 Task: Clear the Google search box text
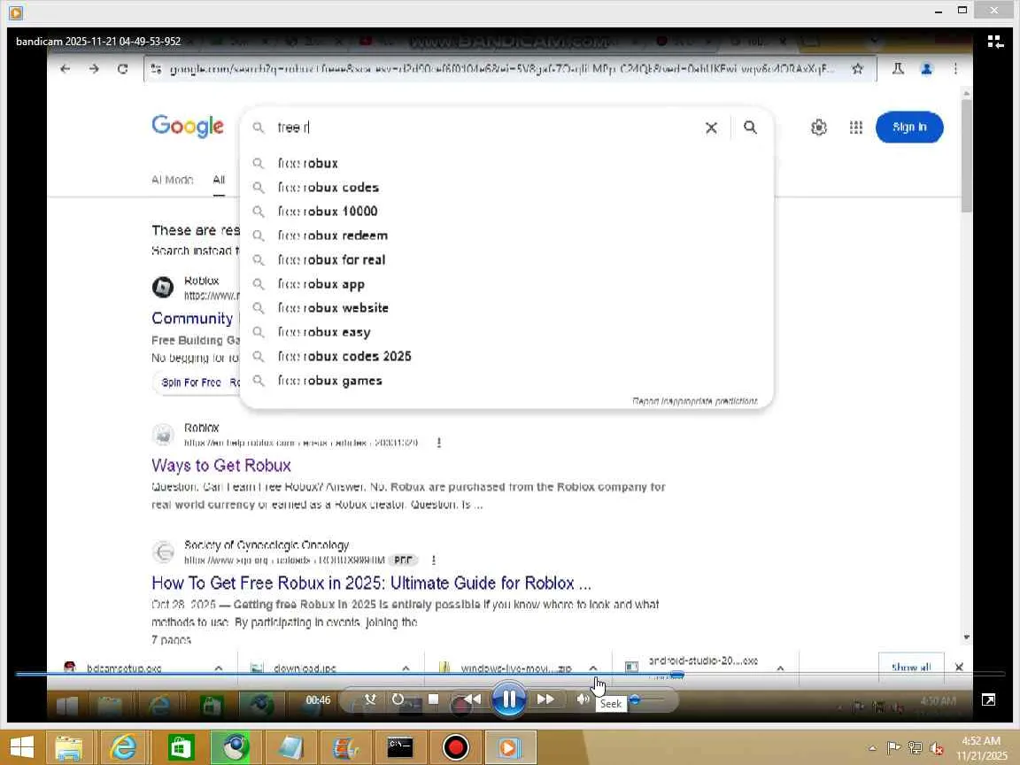[711, 127]
